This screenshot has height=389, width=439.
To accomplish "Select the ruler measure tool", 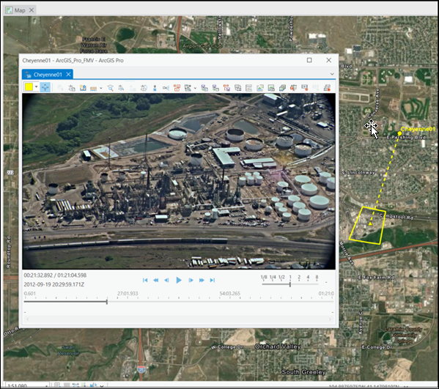I will [93, 88].
